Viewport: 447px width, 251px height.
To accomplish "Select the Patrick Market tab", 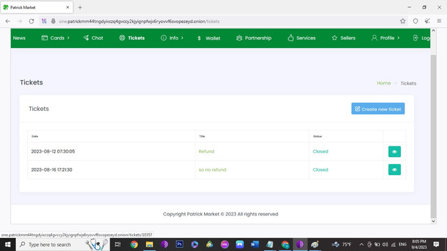I will pyautogui.click(x=36, y=8).
